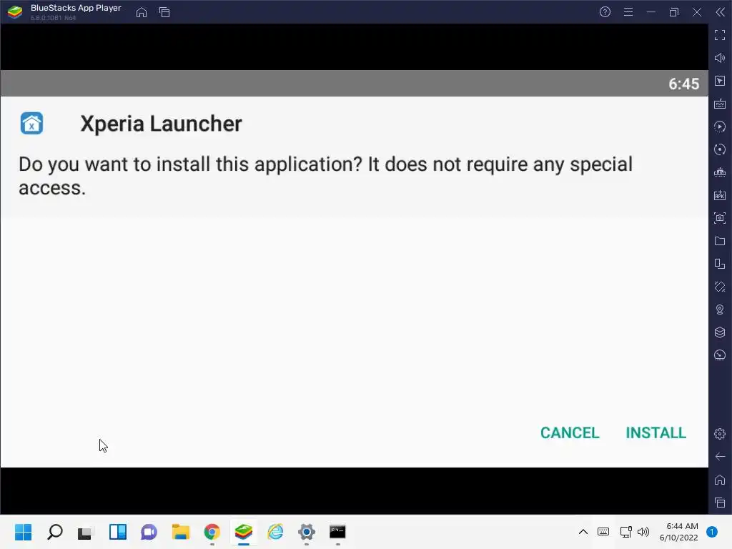Open Widgets from the taskbar
Image resolution: width=732 pixels, height=549 pixels.
click(x=118, y=532)
